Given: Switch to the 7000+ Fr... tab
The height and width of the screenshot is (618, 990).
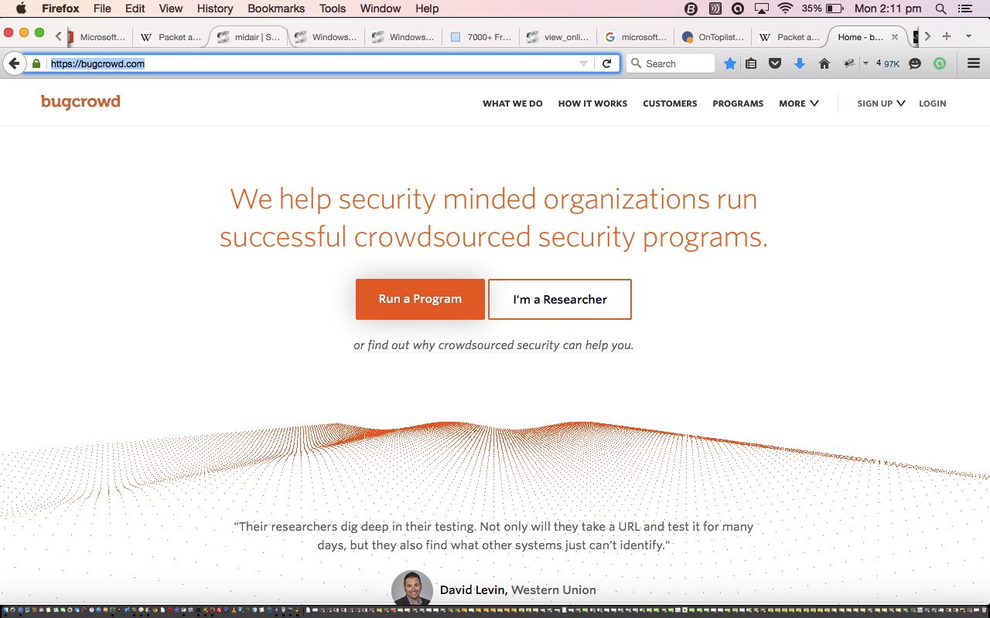Looking at the screenshot, I should click(480, 36).
